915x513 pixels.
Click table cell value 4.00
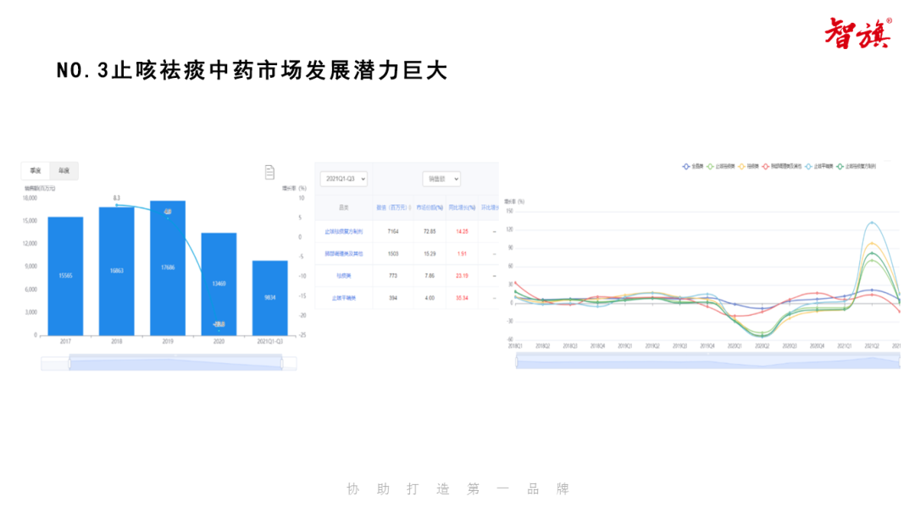tap(430, 298)
